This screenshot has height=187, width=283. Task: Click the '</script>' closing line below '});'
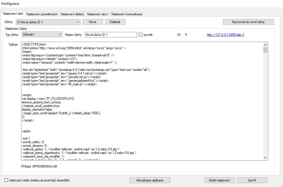click(x=28, y=120)
